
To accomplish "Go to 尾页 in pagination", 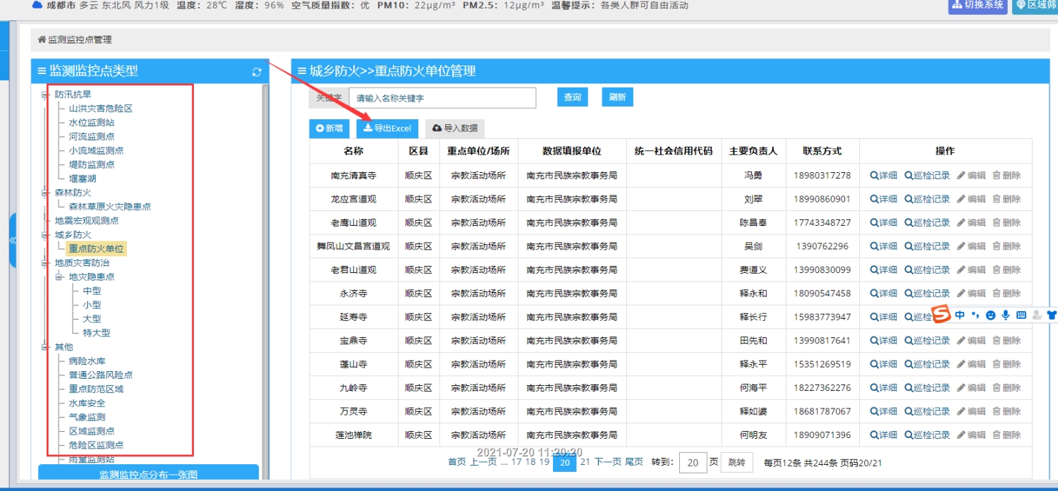I will (634, 462).
